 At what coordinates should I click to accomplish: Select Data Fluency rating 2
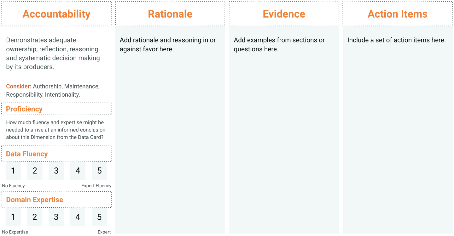(35, 171)
